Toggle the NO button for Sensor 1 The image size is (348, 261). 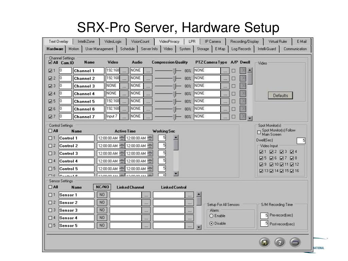click(x=102, y=195)
